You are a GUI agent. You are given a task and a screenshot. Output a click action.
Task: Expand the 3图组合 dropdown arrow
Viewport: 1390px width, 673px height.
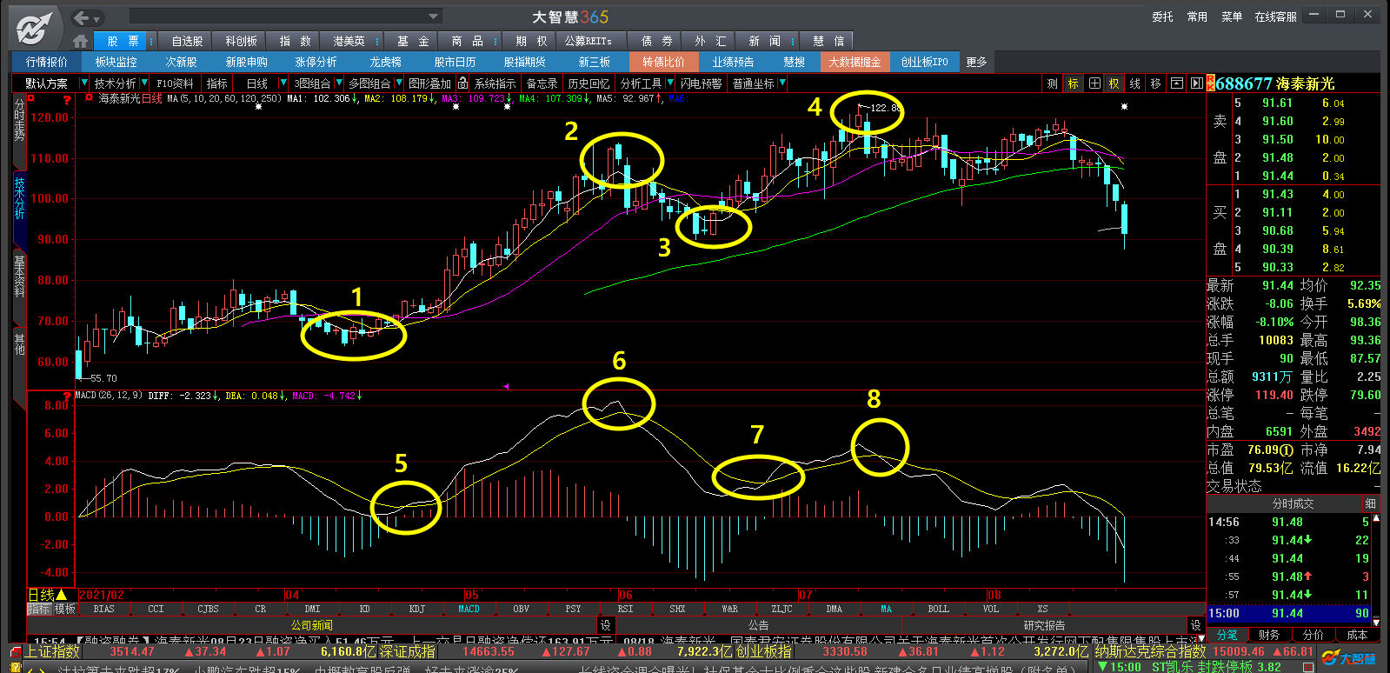click(x=339, y=83)
